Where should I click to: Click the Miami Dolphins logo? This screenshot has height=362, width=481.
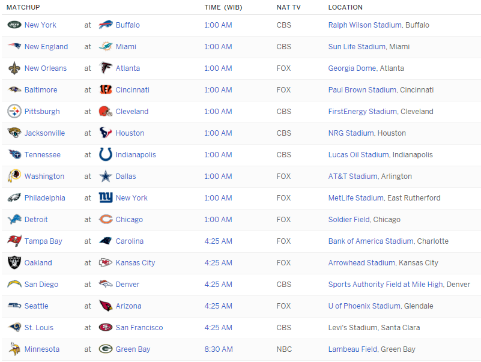(x=106, y=47)
